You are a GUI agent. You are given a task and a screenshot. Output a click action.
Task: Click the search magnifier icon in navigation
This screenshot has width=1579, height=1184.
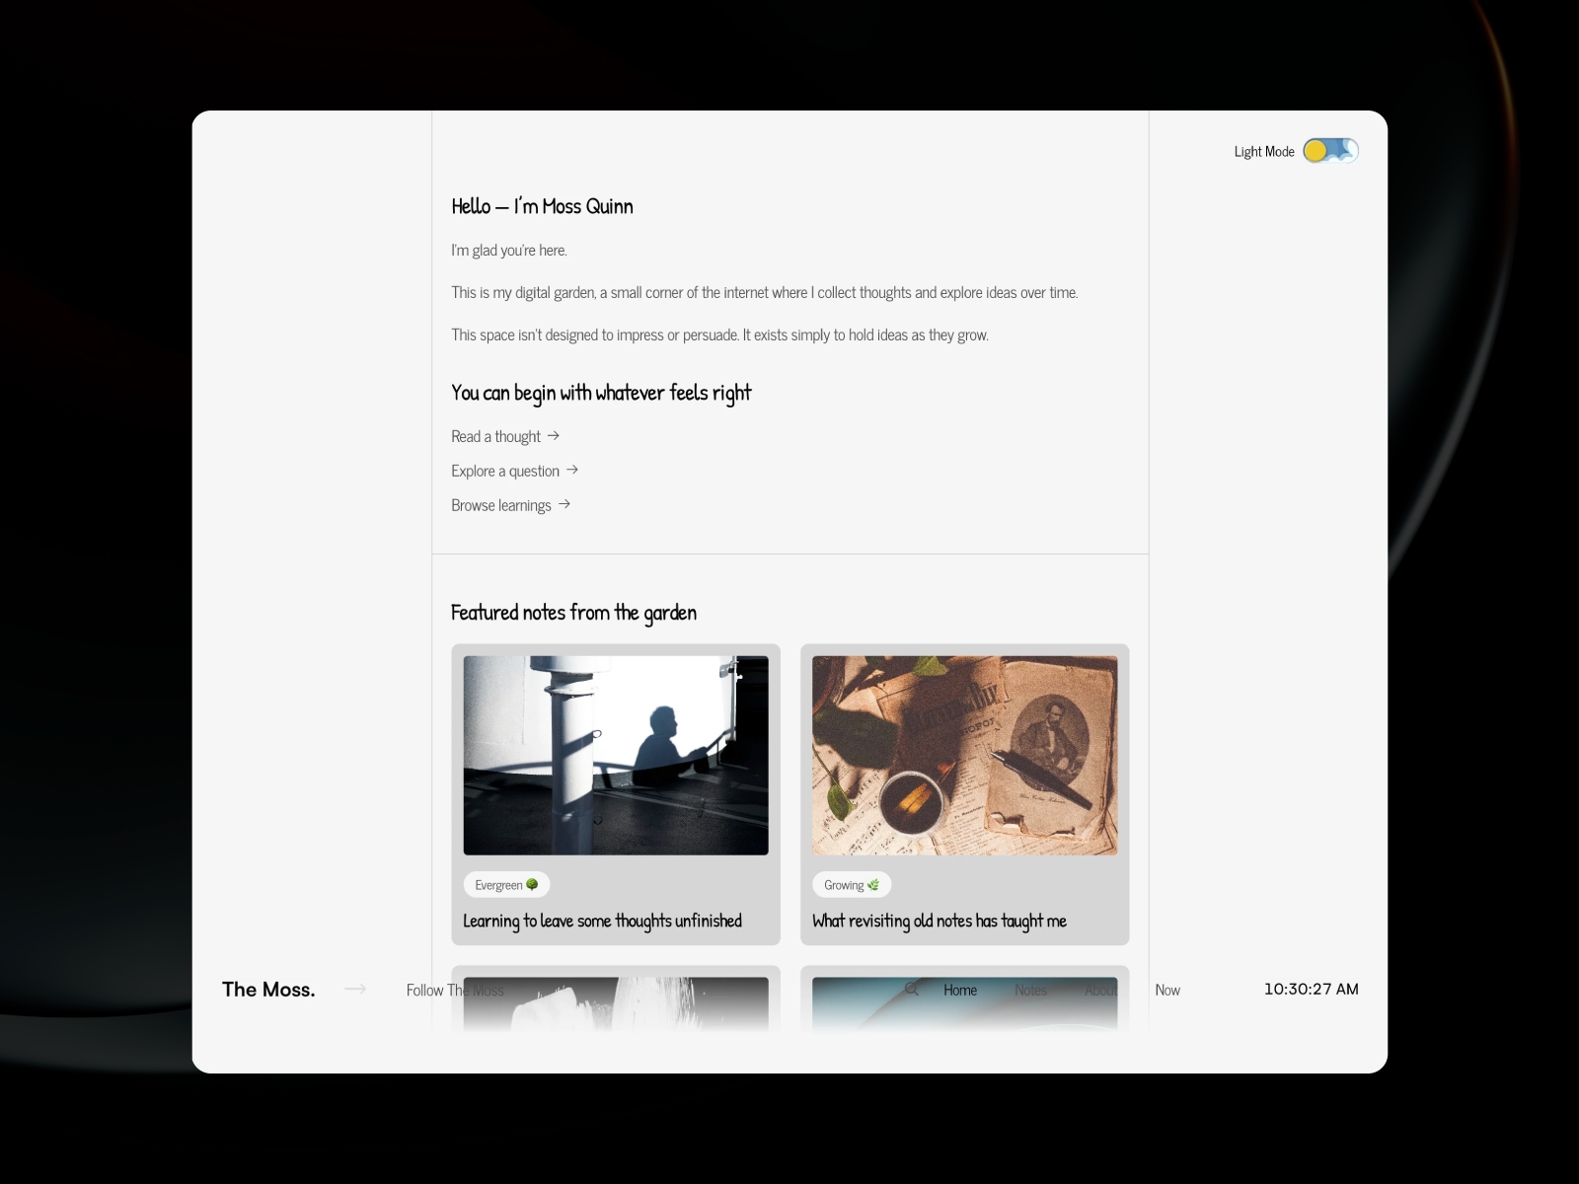click(x=912, y=989)
